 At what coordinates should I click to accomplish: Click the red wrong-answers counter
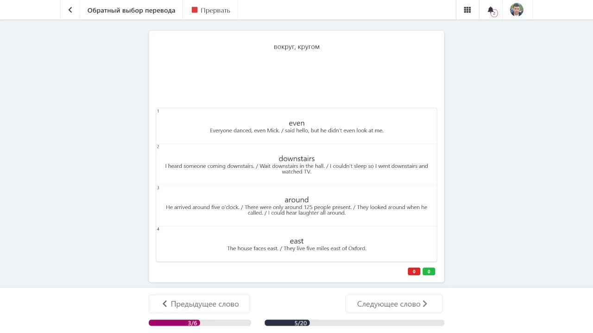tap(414, 271)
